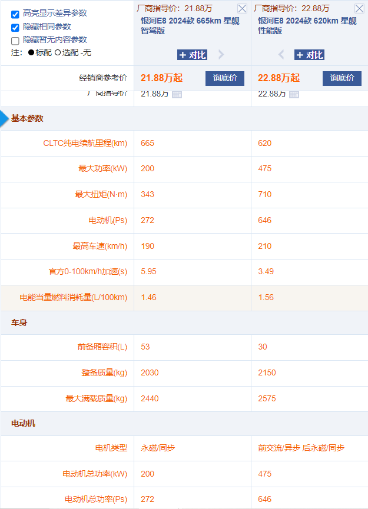This screenshot has height=509, width=368.
Task: Select the 基本参数 section header
Action: click(x=27, y=118)
